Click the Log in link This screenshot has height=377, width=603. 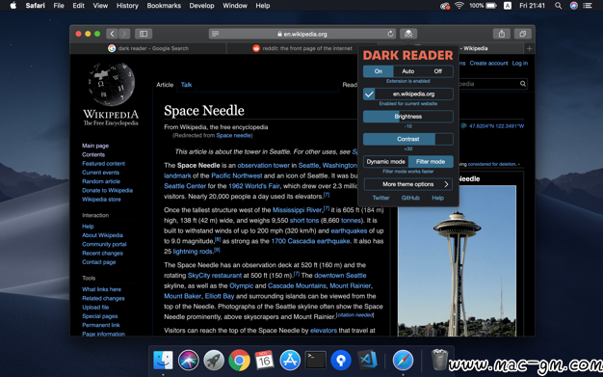520,63
